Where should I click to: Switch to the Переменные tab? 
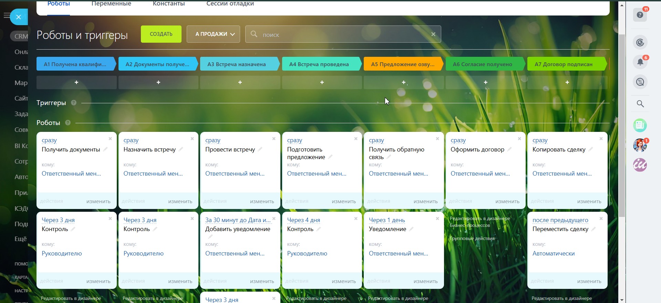pyautogui.click(x=111, y=3)
